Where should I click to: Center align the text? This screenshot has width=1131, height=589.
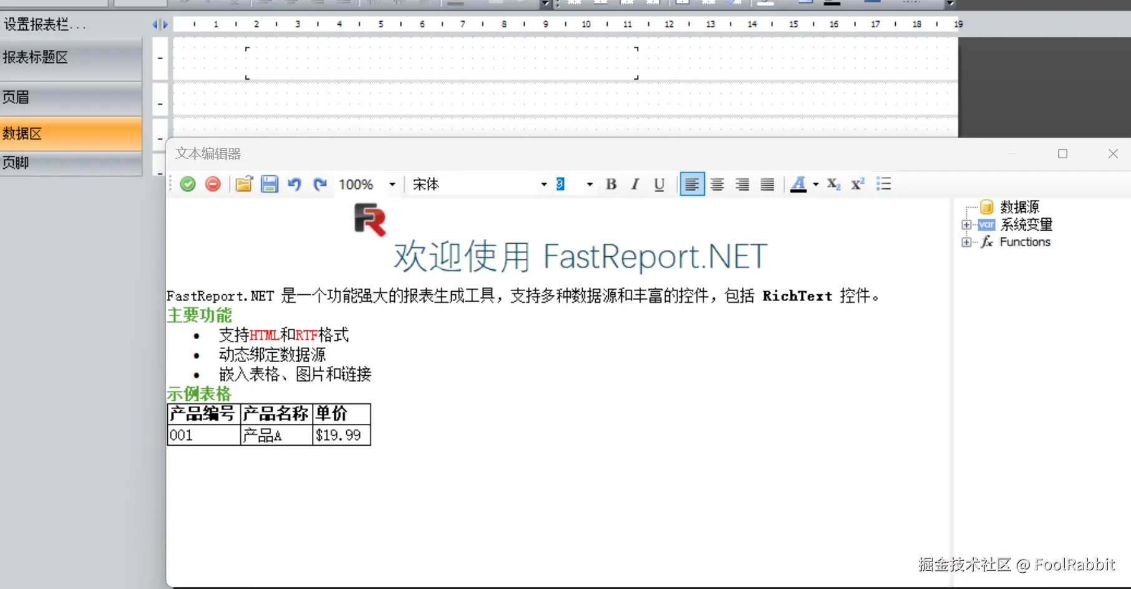717,184
